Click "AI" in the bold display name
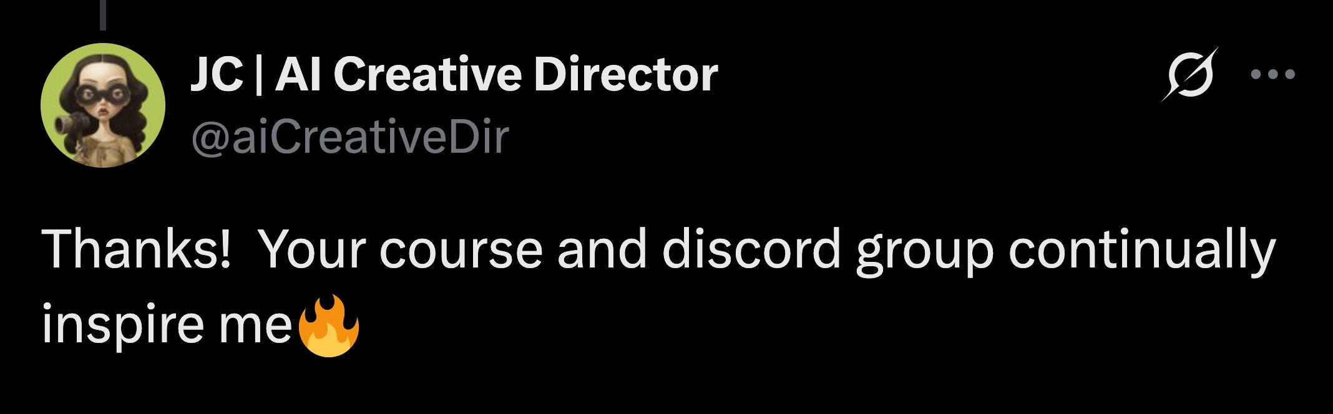This screenshot has height=414, width=1333. click(301, 75)
